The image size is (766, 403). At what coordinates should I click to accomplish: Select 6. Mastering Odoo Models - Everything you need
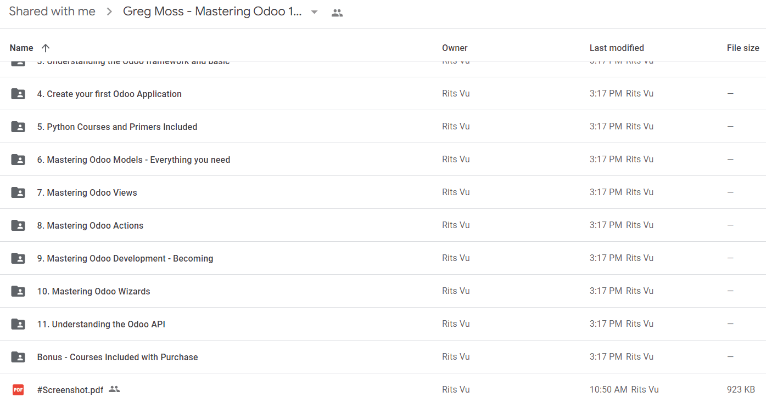[x=133, y=160]
